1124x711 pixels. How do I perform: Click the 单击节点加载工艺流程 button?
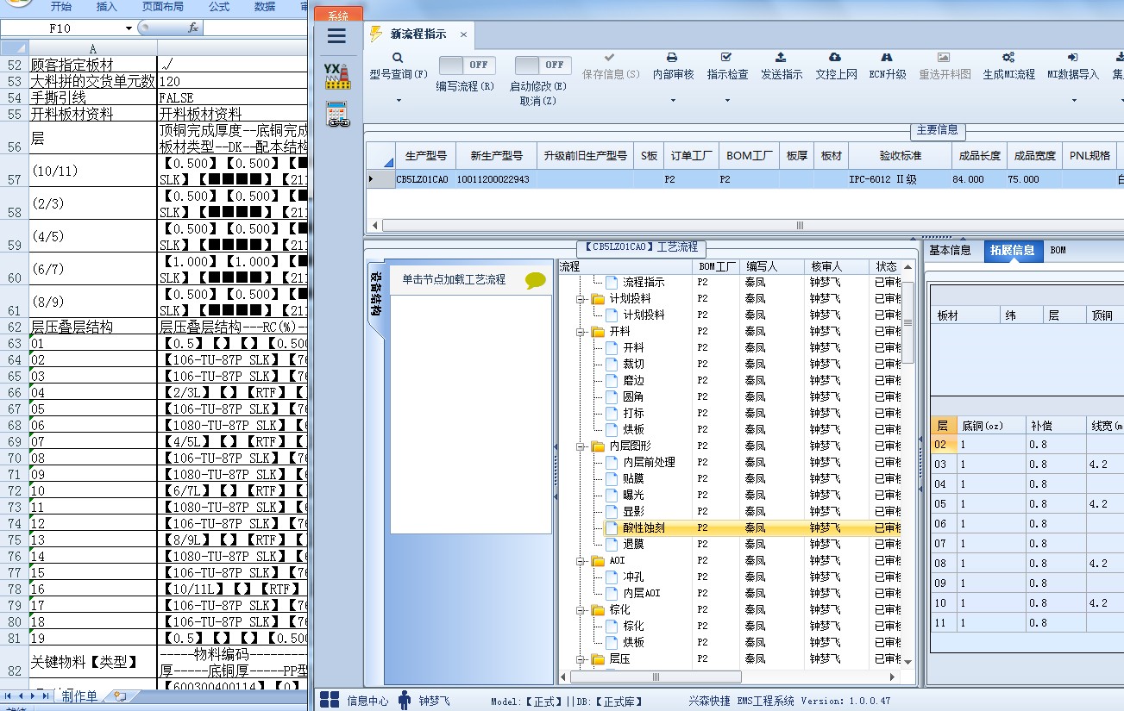click(454, 280)
